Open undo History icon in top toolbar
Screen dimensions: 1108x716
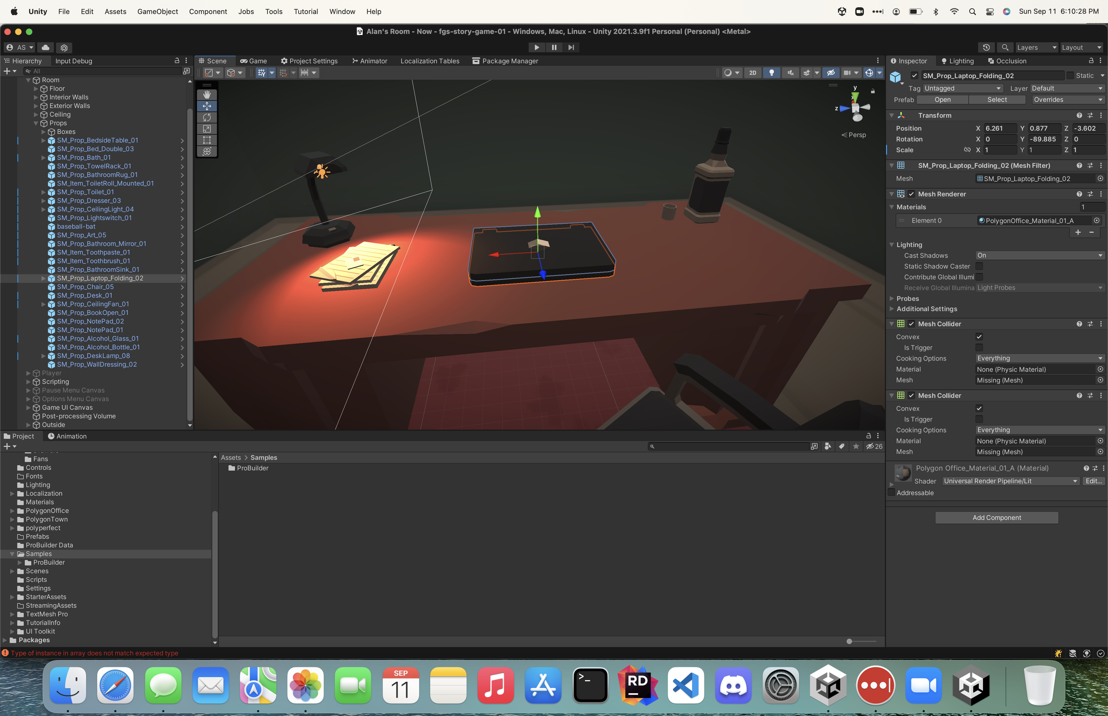986,47
